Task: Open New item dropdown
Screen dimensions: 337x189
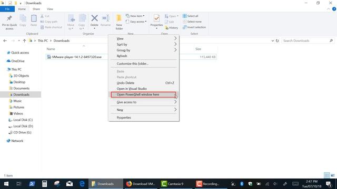Action: click(x=135, y=16)
